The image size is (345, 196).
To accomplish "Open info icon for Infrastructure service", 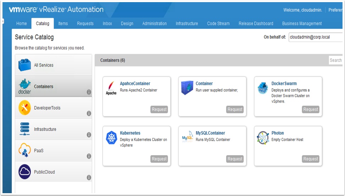I will click(89, 135).
